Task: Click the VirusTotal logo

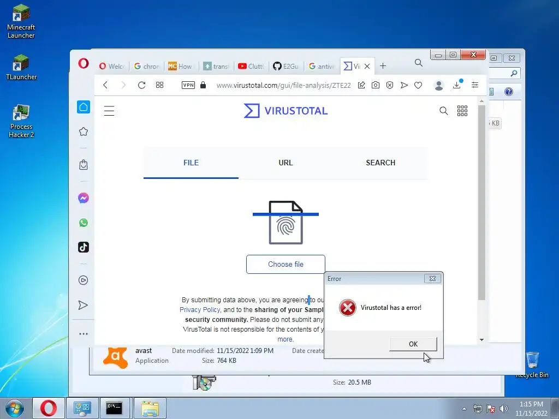Action: [286, 111]
